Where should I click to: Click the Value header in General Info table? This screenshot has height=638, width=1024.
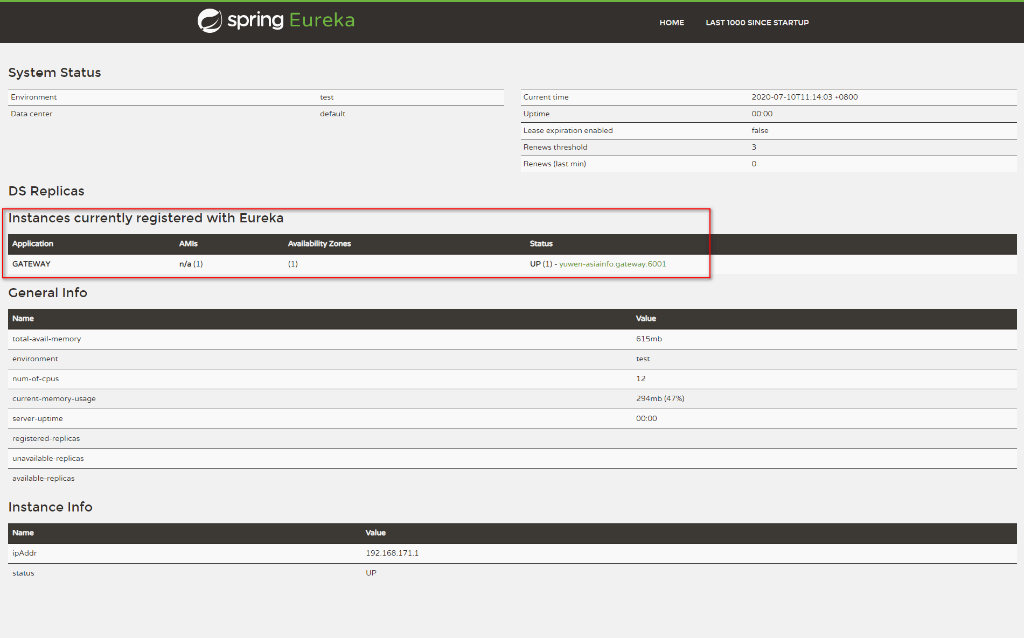coord(646,318)
